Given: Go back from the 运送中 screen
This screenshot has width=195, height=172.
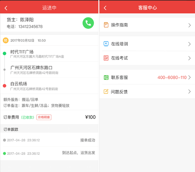Looking at the screenshot, I should click(6, 8).
